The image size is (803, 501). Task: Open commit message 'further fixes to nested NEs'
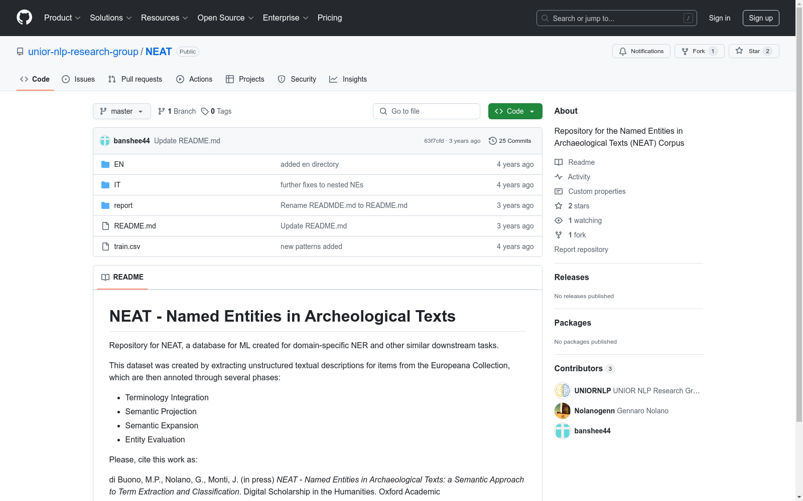point(322,185)
